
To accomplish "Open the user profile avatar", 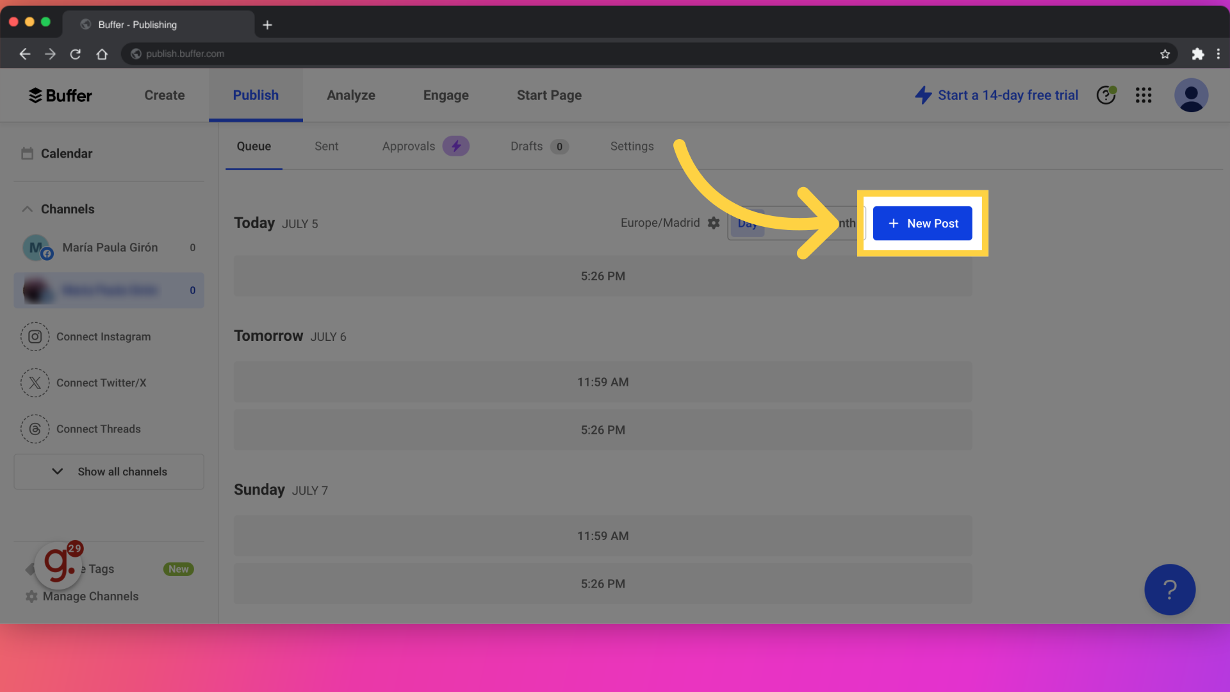I will [1191, 95].
